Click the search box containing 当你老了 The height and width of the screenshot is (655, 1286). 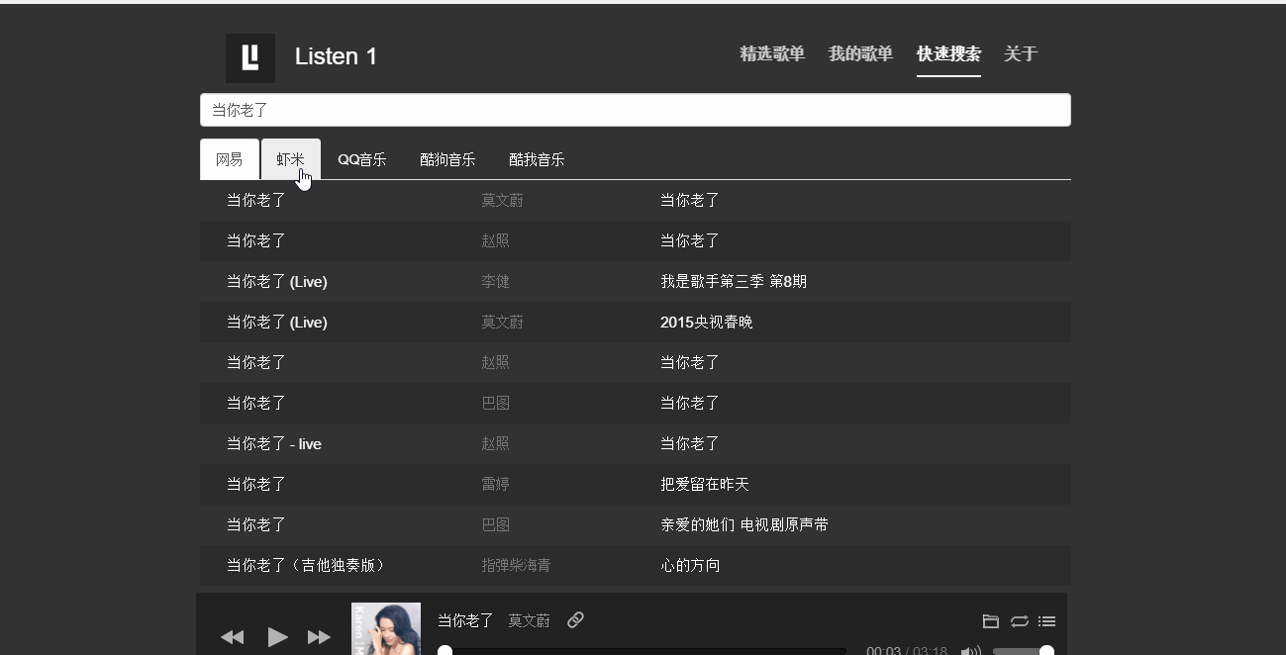point(636,110)
